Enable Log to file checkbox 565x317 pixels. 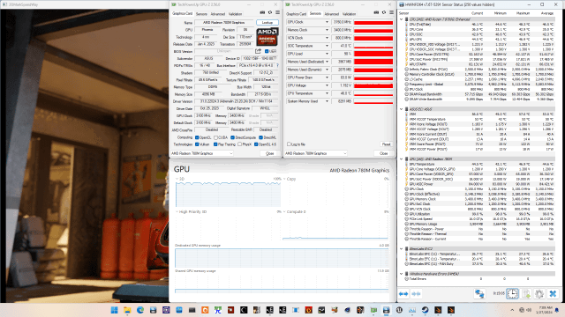click(289, 144)
